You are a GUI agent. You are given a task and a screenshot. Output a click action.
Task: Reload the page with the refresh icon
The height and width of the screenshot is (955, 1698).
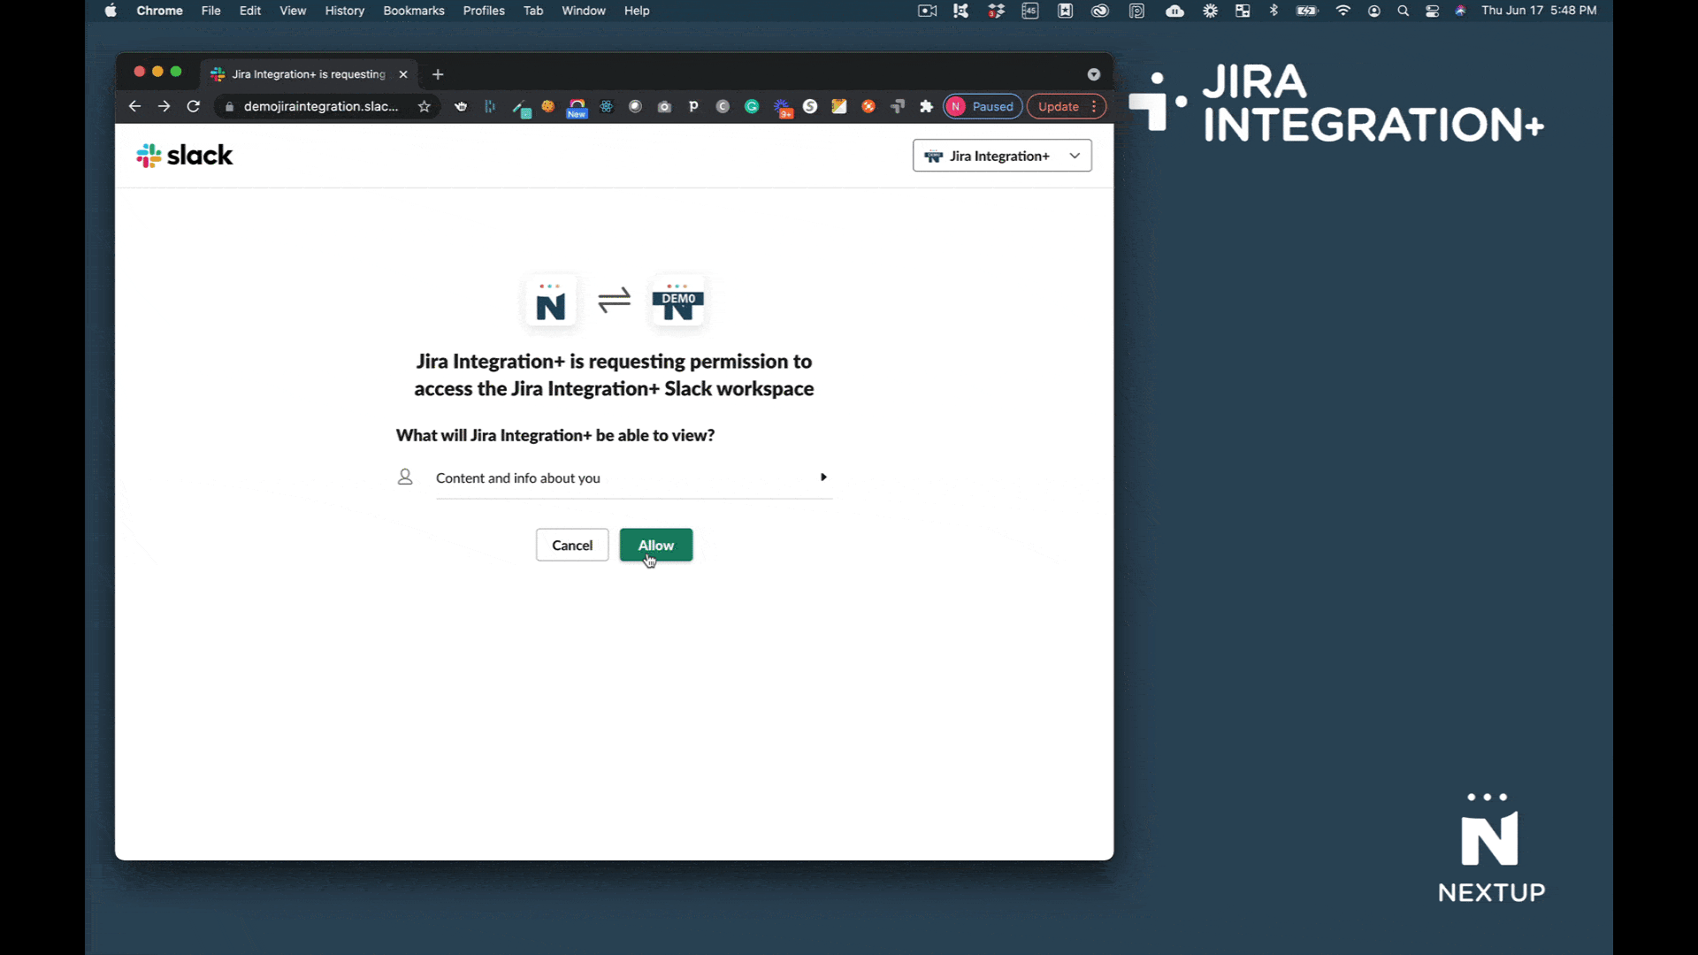coord(194,106)
